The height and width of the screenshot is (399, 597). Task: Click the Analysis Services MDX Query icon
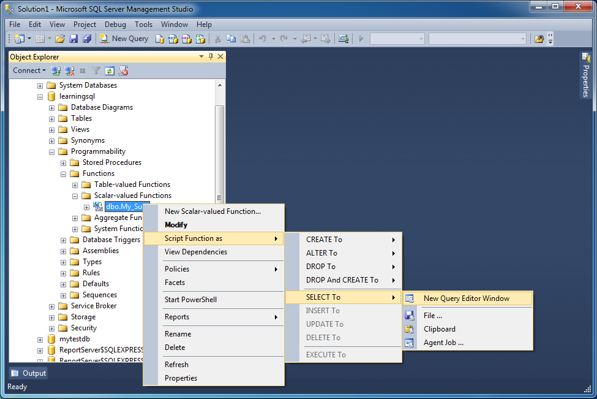(x=173, y=39)
